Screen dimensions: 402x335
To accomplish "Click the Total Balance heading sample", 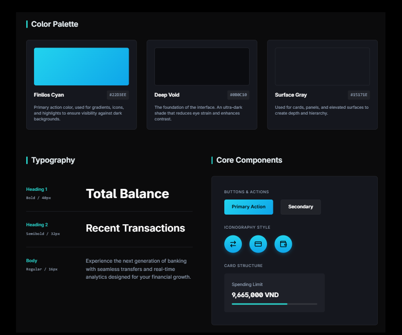I will [x=127, y=194].
